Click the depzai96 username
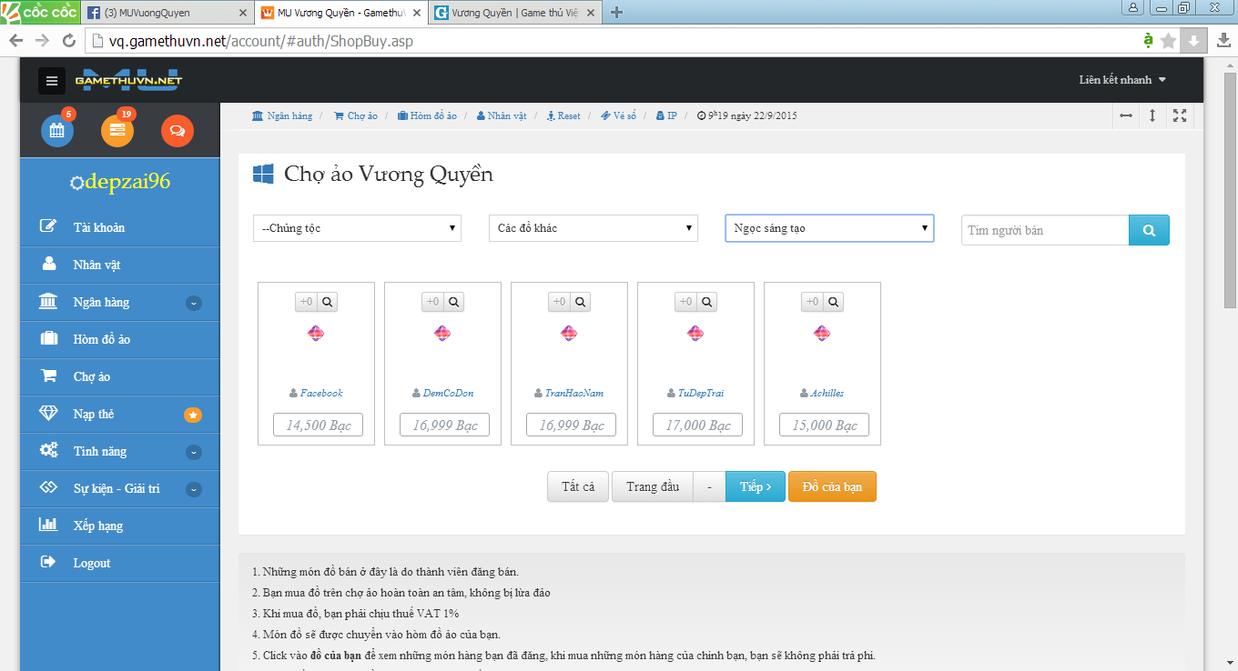 point(127,181)
